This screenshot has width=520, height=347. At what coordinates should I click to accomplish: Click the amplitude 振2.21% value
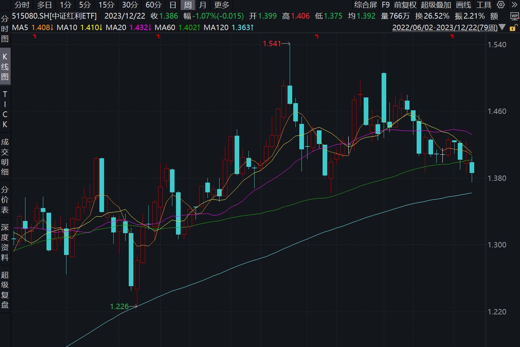point(470,16)
